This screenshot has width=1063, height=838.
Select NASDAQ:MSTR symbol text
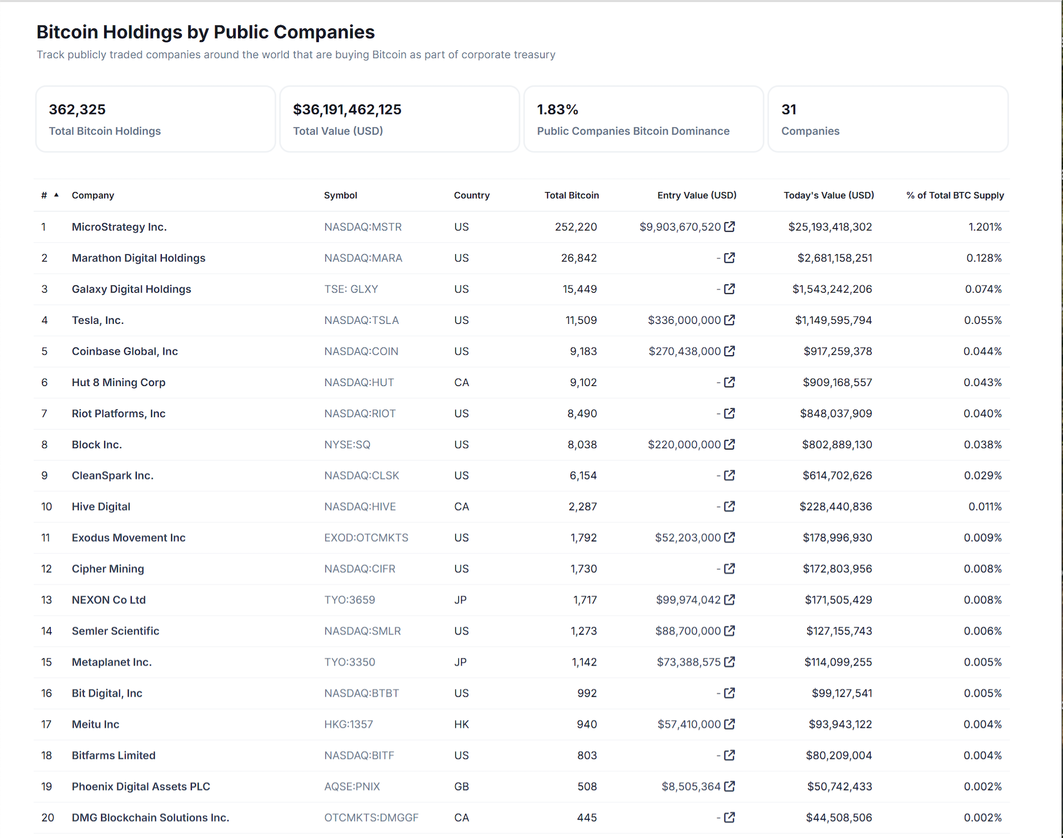[x=363, y=227]
